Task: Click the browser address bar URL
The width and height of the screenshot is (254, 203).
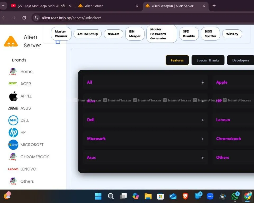Action: pyautogui.click(x=71, y=18)
